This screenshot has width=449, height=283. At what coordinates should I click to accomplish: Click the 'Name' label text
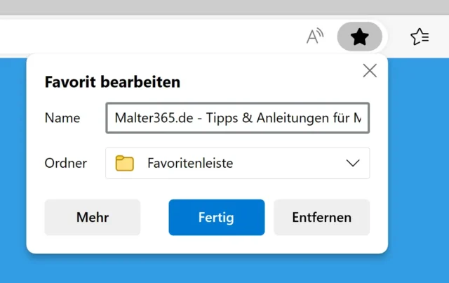click(x=62, y=118)
